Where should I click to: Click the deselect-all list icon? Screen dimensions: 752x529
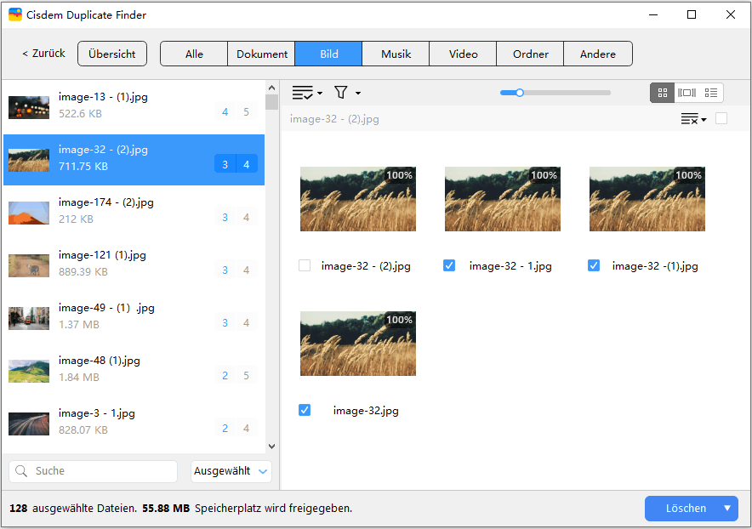(692, 119)
